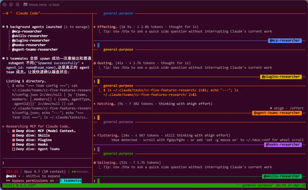The height and width of the screenshot is (190, 308).
Task: Select the @mcp-researcher pane label
Action: tap(285, 41)
